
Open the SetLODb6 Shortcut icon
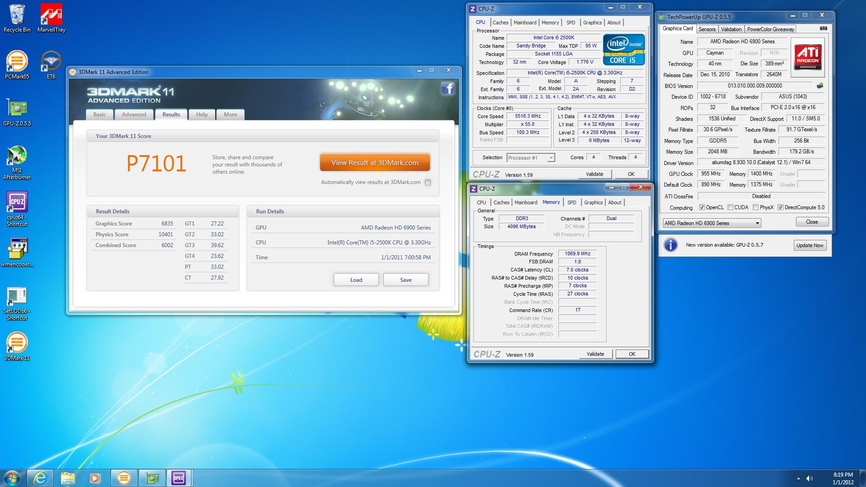pyautogui.click(x=17, y=303)
